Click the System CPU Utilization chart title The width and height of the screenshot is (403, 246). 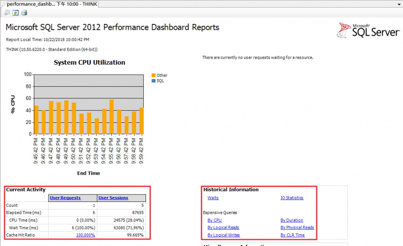pos(89,63)
